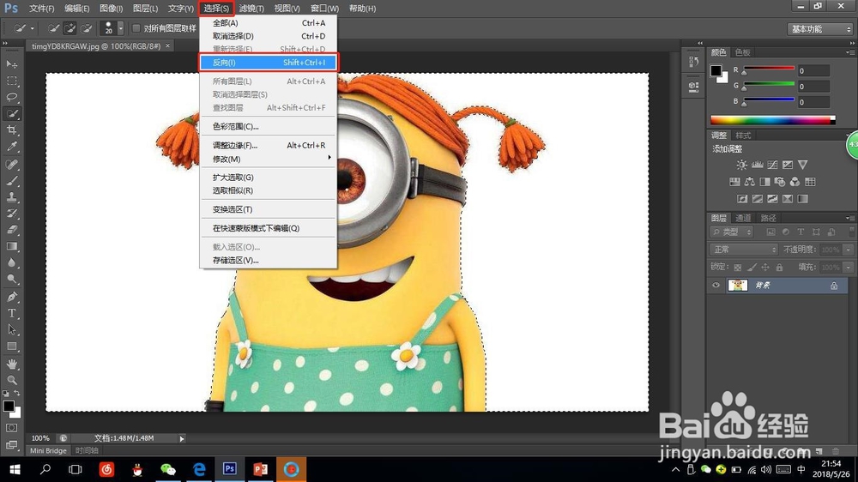Open 色彩范围(C)... menu entry

(x=268, y=126)
